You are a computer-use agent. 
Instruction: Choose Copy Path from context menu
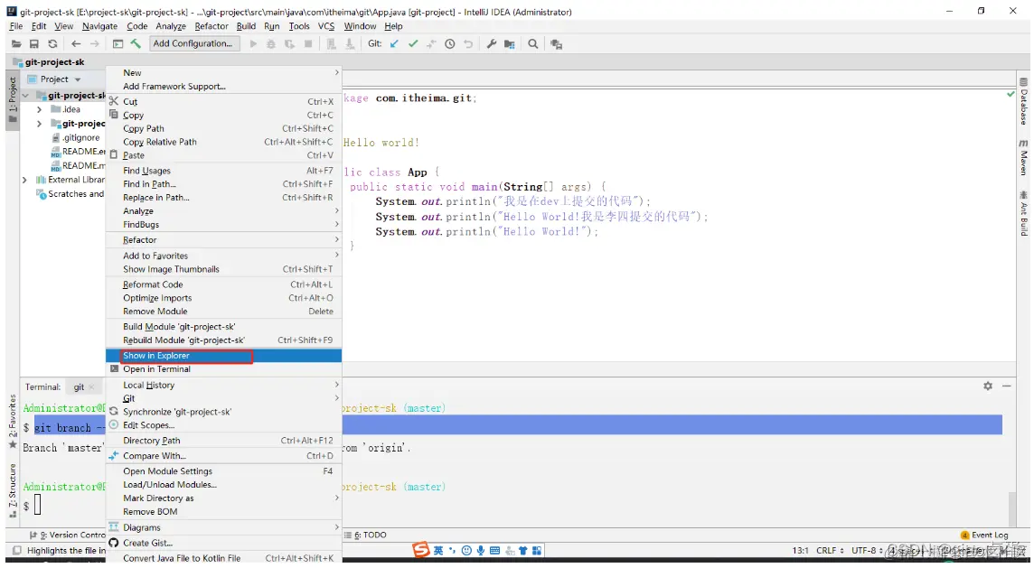click(x=223, y=128)
